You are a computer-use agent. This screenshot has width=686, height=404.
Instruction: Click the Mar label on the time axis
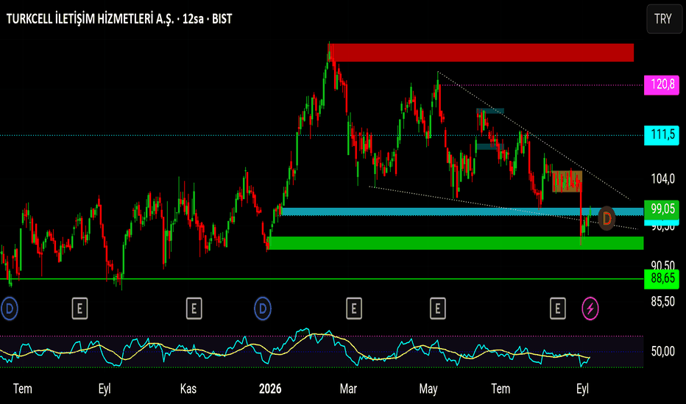[348, 389]
